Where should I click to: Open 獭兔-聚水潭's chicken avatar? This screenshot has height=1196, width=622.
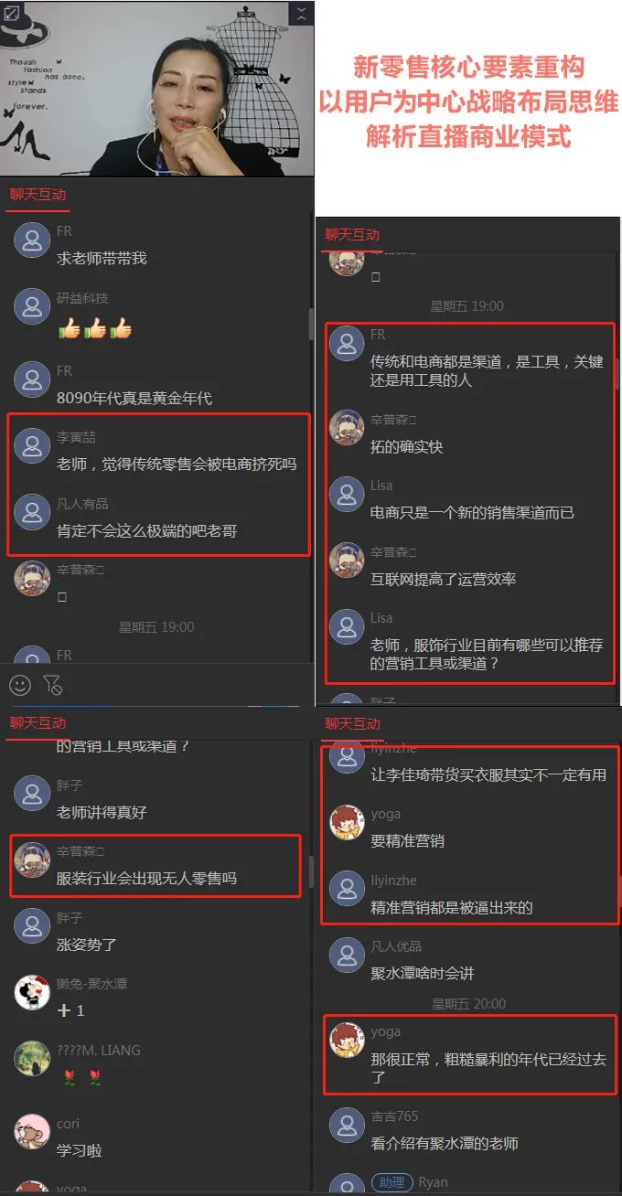point(32,992)
